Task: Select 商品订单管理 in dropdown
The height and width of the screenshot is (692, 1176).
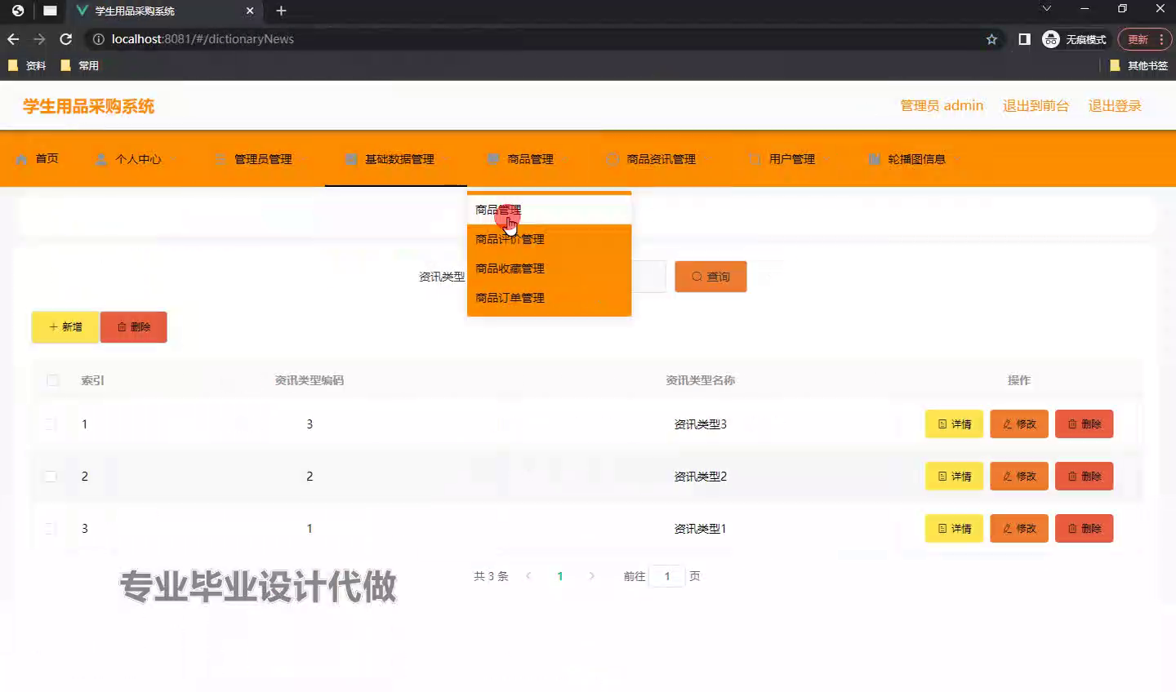Action: click(x=549, y=298)
